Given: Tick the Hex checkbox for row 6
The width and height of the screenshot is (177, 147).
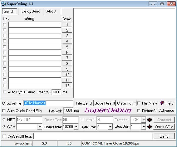Looking at the screenshot, I should 4,52.
